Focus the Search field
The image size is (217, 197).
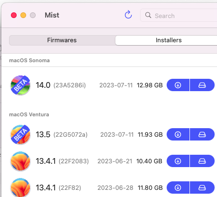point(179,16)
